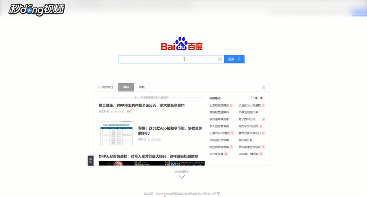This screenshot has height=197, width=367.
Task: Click 雷科技 source under App article
Action: pyautogui.click(x=142, y=140)
